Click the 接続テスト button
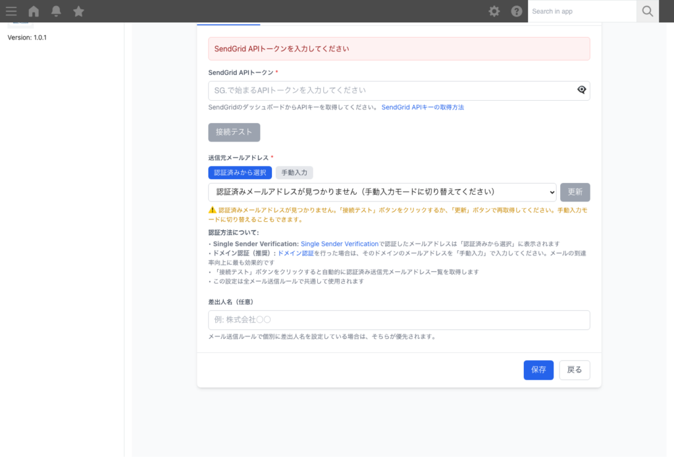The width and height of the screenshot is (674, 468). [x=234, y=132]
